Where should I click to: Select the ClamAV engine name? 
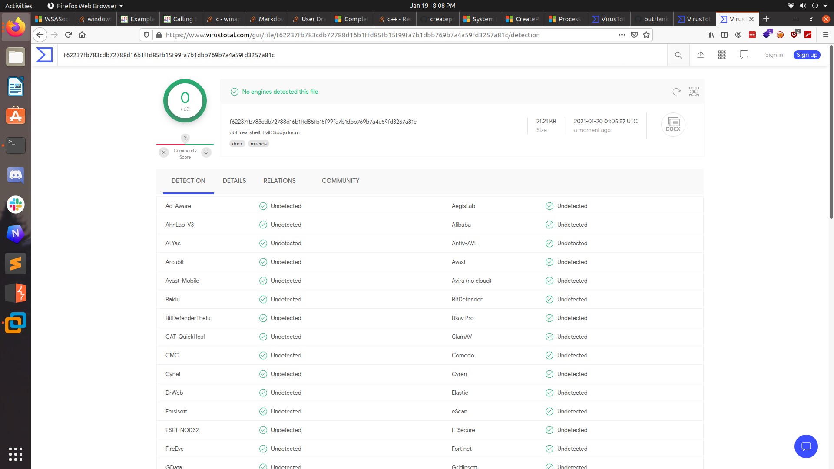[x=462, y=337]
